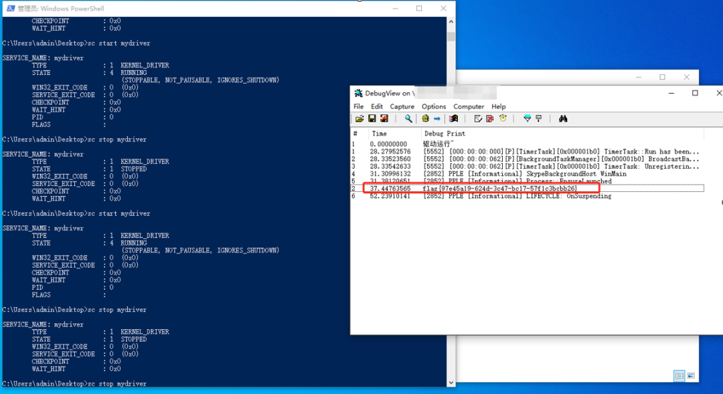The image size is (723, 394).
Task: Open the Capture menu
Action: pos(402,106)
